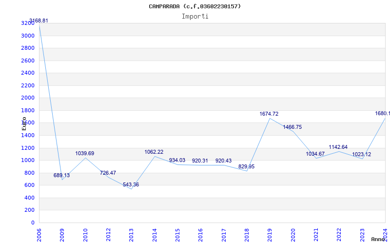Screen dimensions: 390x244
Task: Click the x-axis year 2006
Action: (x=39, y=235)
